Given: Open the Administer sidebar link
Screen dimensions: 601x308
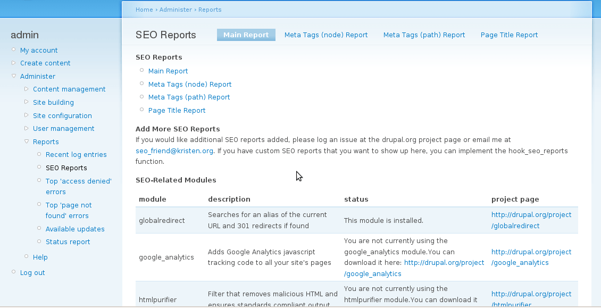Looking at the screenshot, I should click(x=38, y=76).
